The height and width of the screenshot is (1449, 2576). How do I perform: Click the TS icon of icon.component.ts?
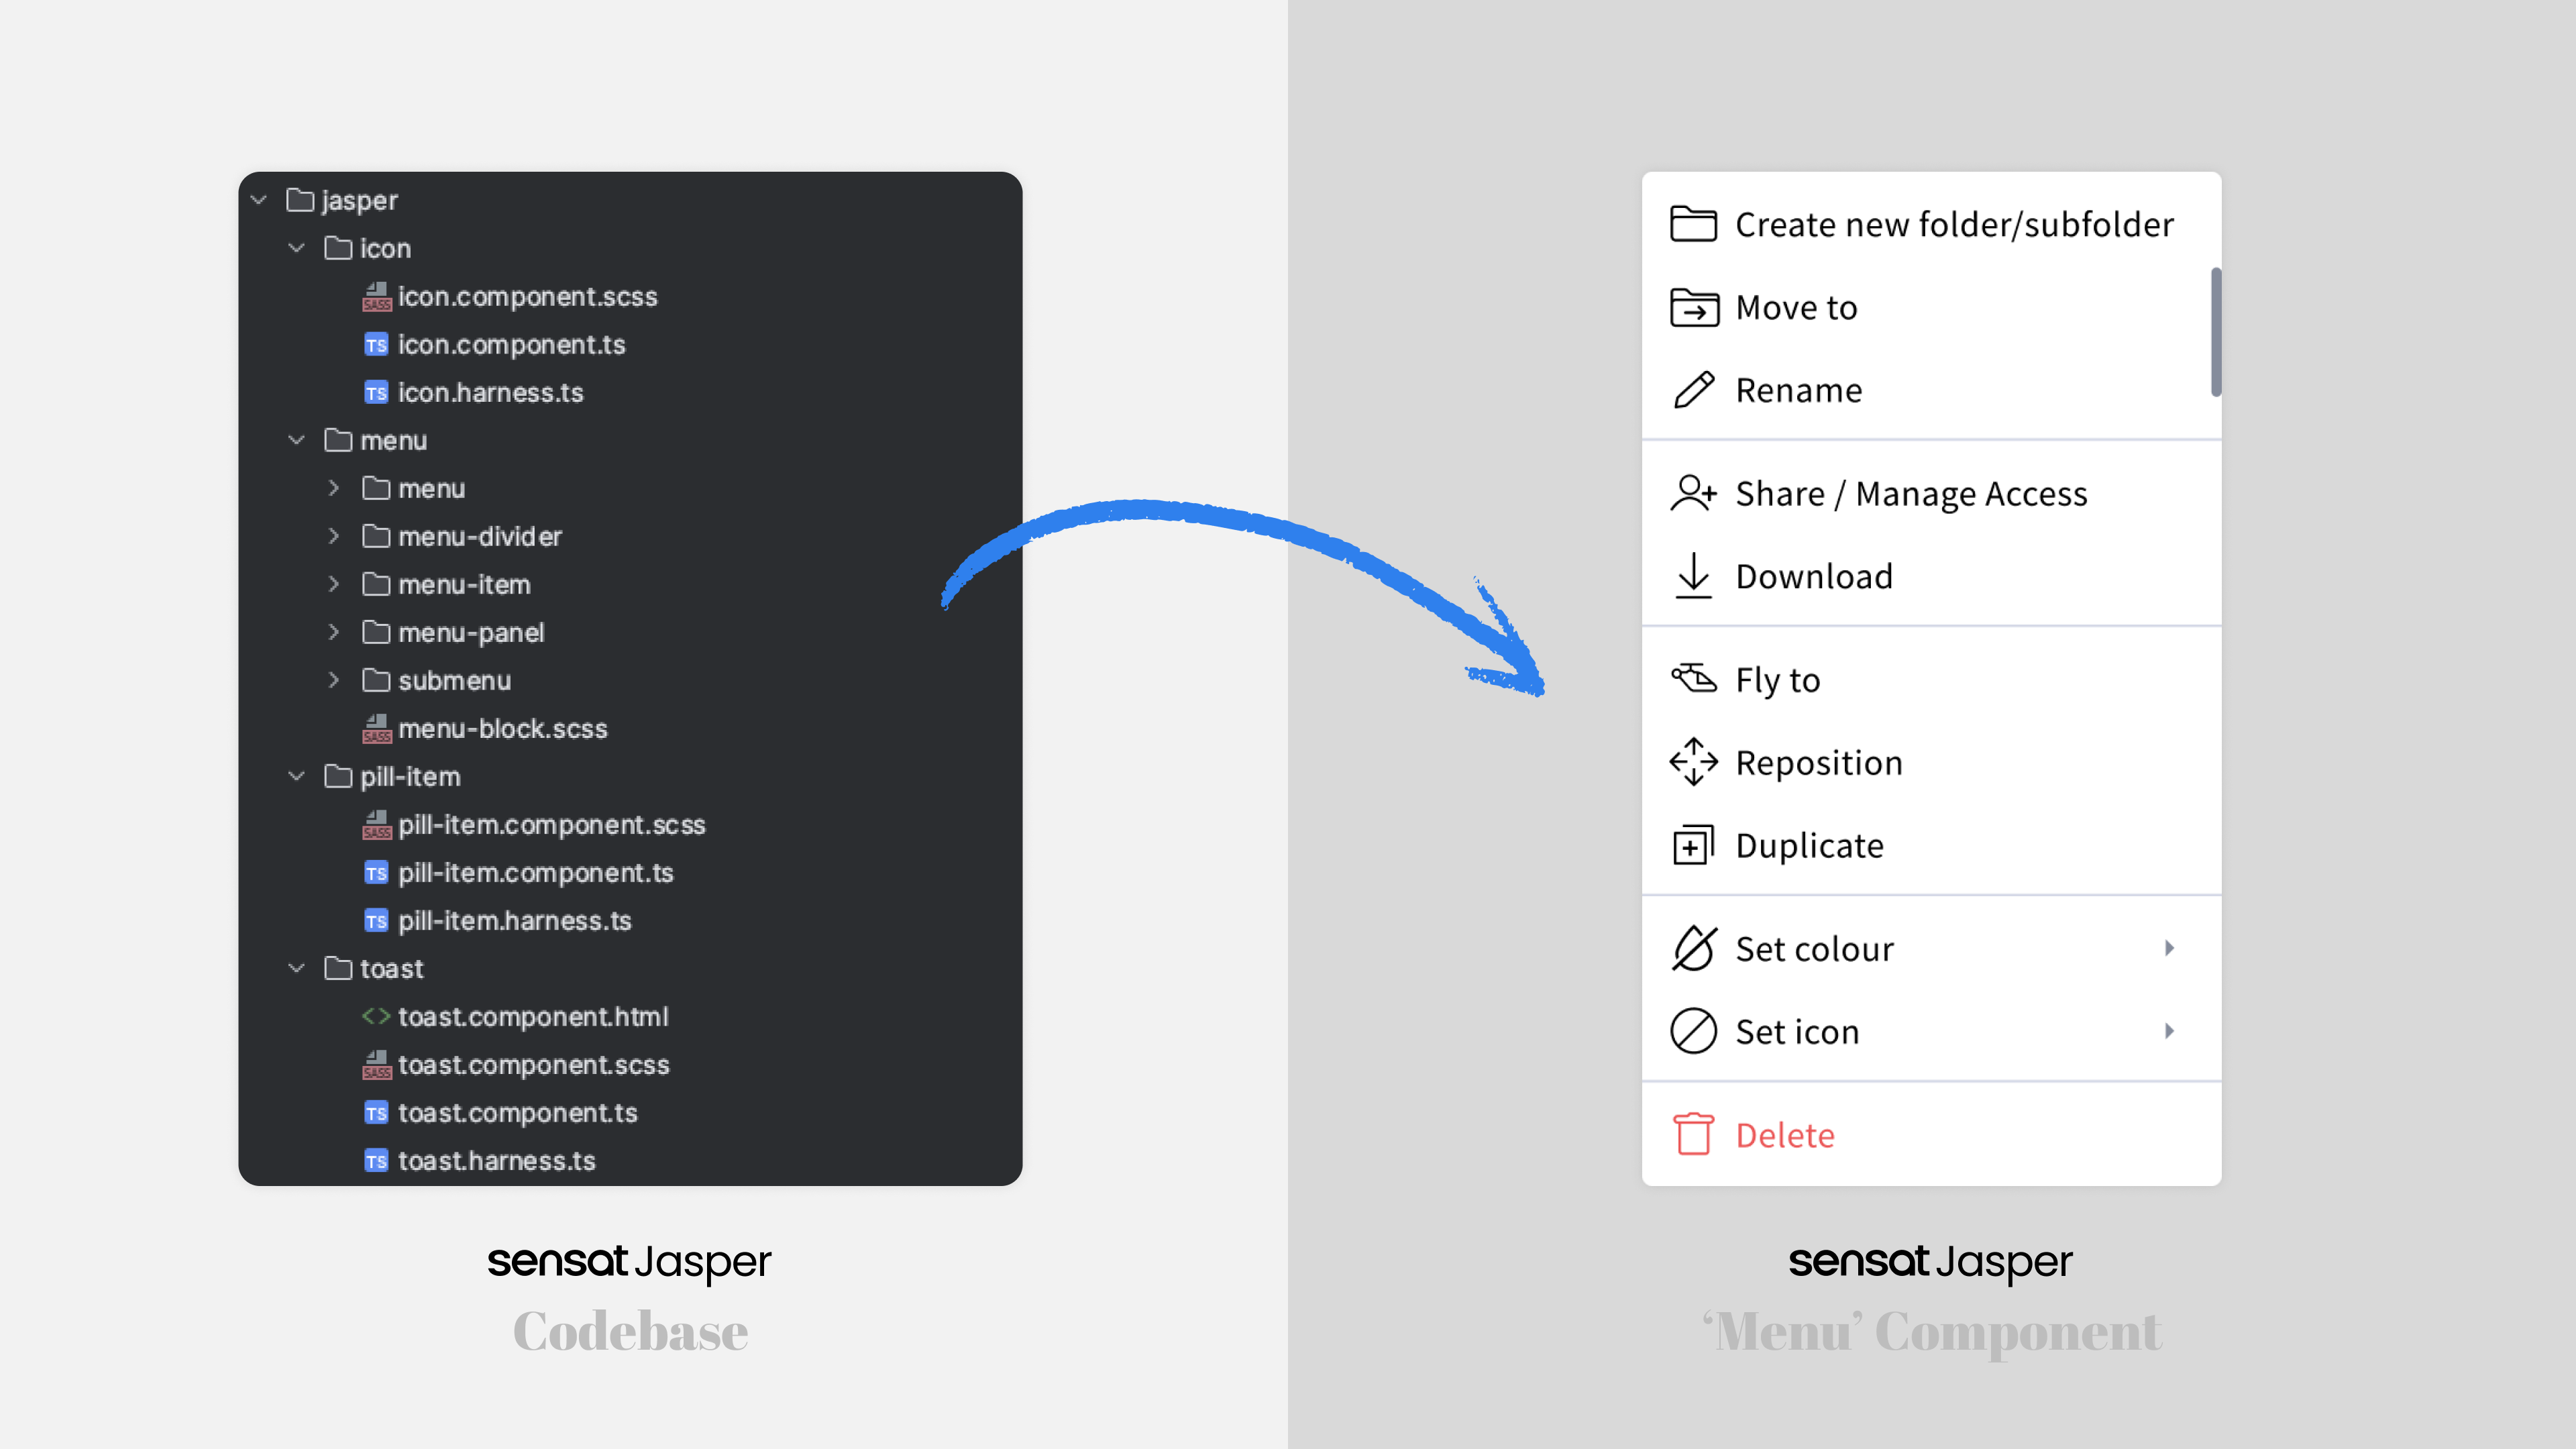point(376,345)
